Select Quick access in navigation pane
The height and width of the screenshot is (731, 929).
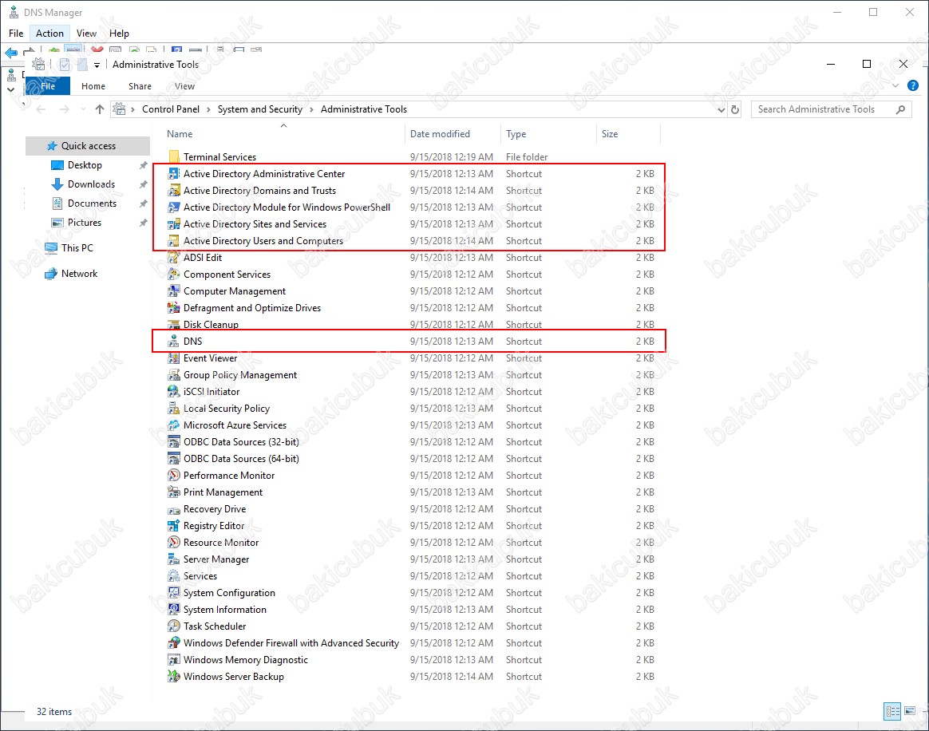pos(88,146)
